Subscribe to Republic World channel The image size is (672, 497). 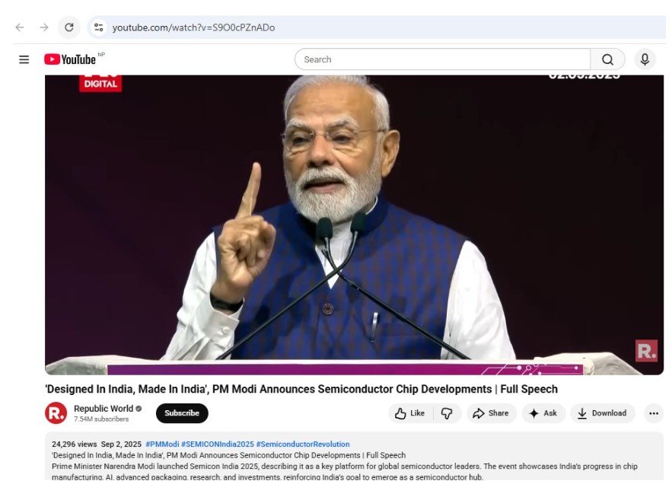point(182,413)
